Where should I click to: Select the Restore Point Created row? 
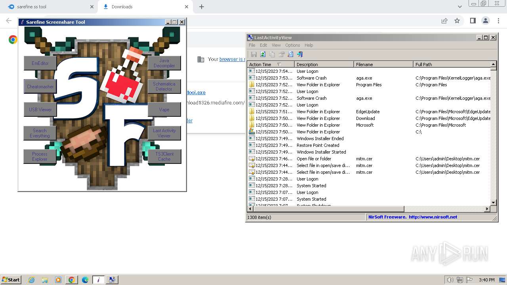[369, 145]
